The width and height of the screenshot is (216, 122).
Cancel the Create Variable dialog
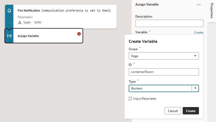tap(173, 111)
